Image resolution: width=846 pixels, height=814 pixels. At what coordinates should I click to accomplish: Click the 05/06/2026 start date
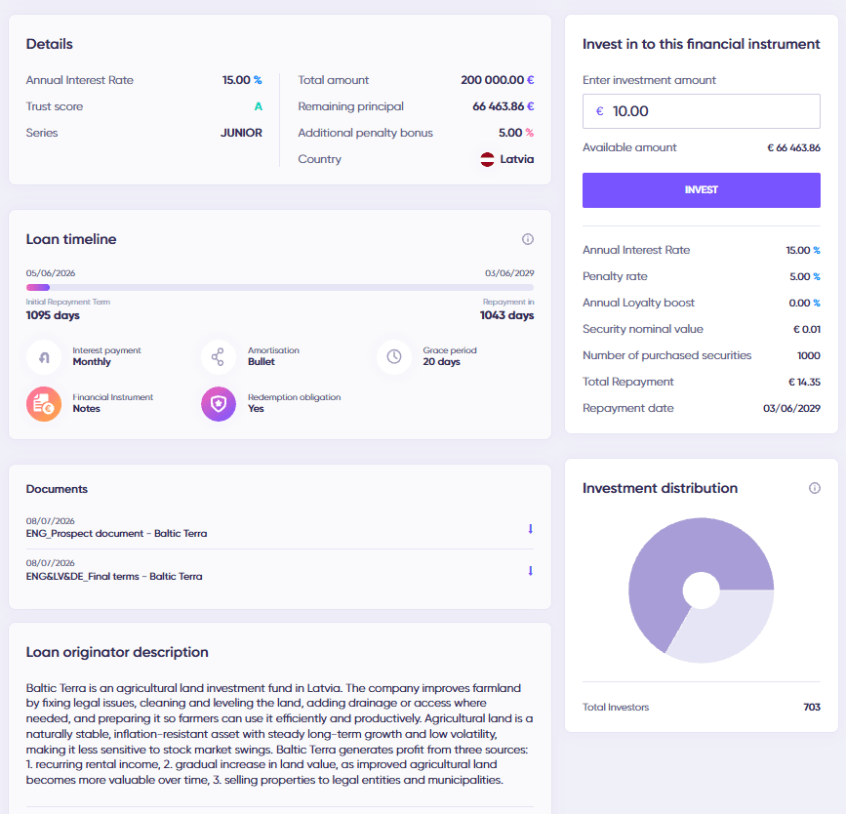click(51, 273)
